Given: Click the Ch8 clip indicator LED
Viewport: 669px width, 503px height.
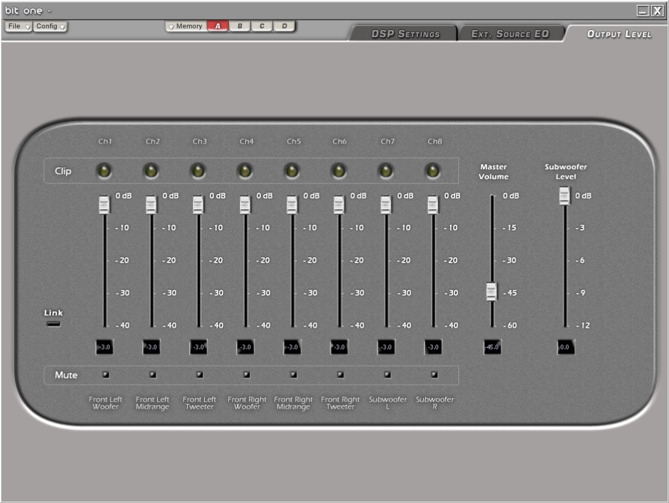Looking at the screenshot, I should tap(433, 171).
